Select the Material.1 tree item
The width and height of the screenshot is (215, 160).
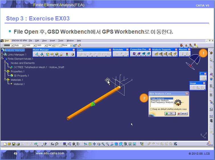click(x=19, y=84)
